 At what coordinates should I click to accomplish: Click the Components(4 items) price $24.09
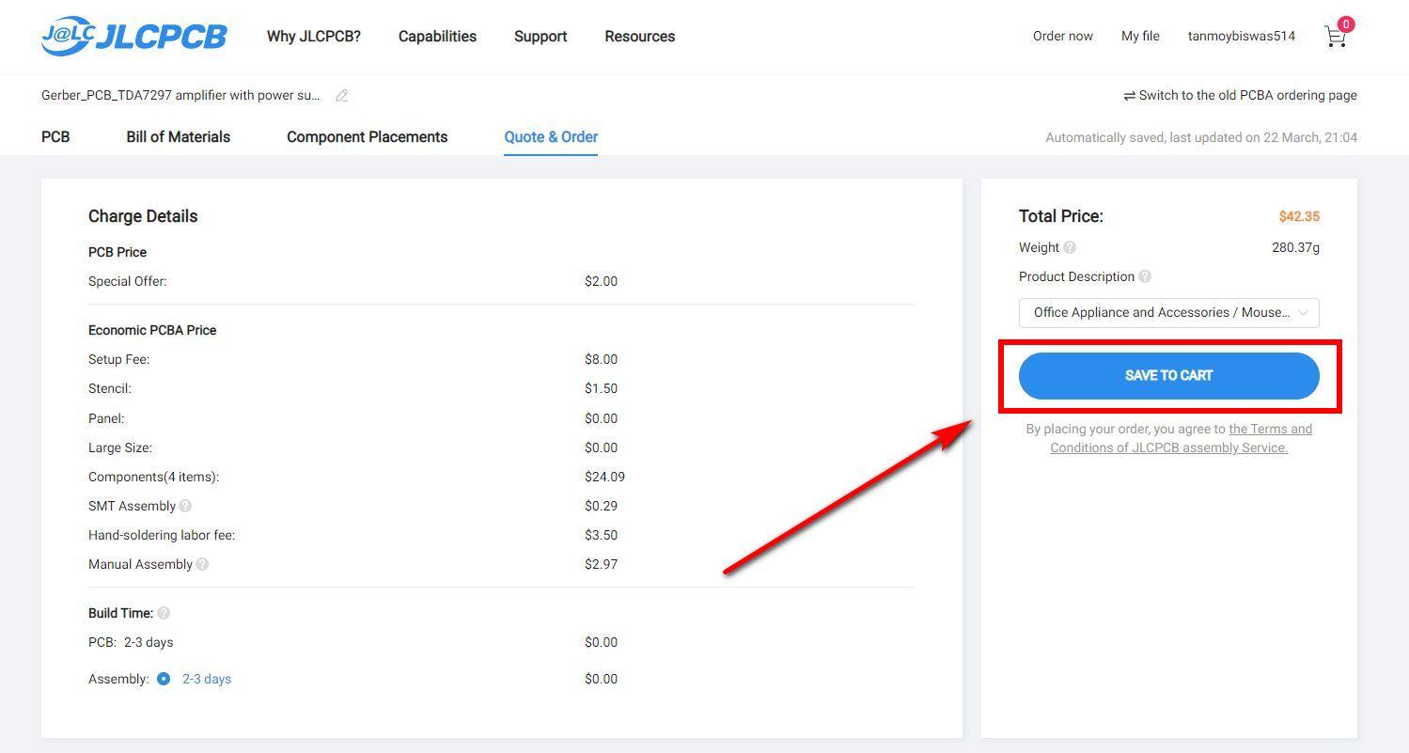(604, 477)
